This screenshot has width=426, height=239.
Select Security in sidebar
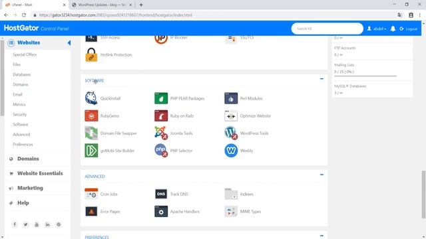[x=19, y=114]
